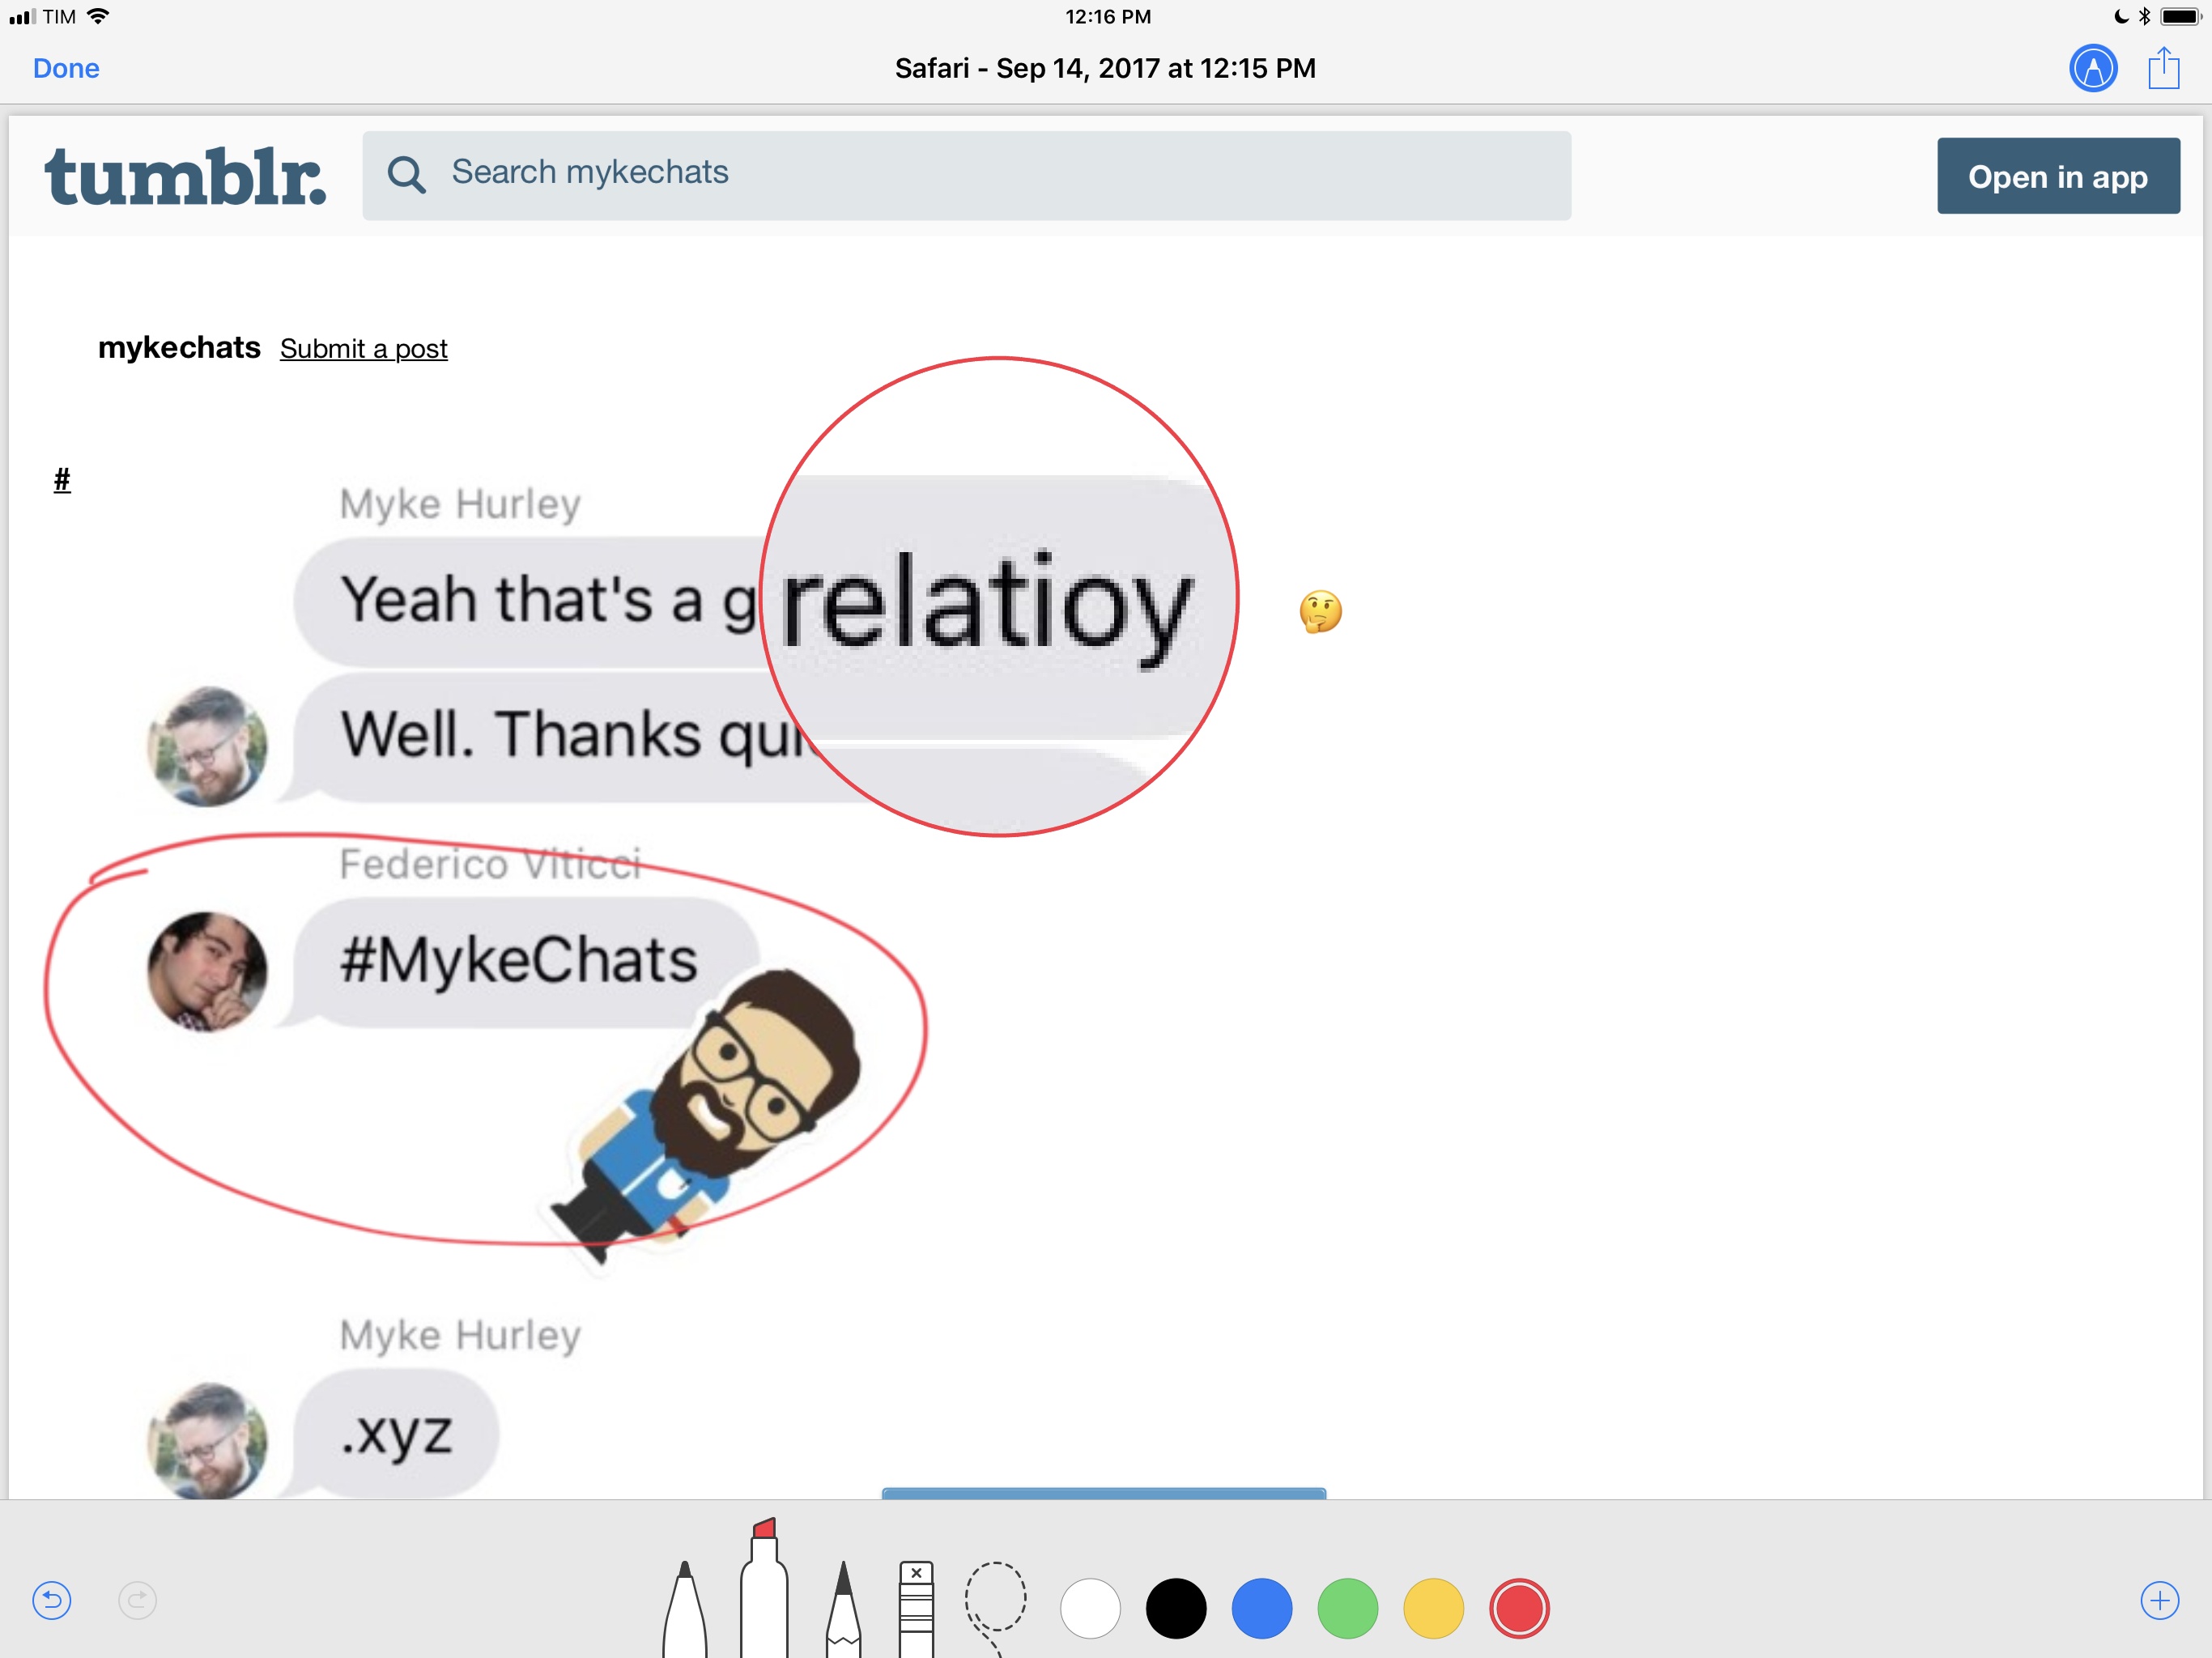The image size is (2212, 1658).
Task: Choose the black color swatch
Action: point(1176,1608)
